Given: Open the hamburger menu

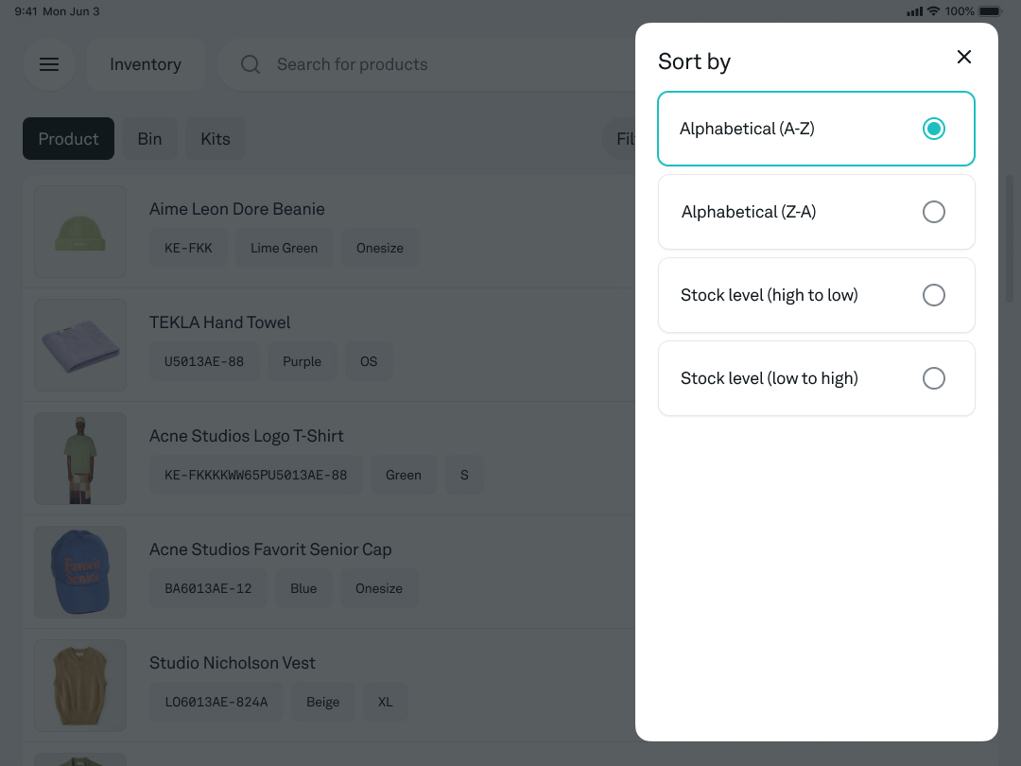Looking at the screenshot, I should tap(49, 64).
